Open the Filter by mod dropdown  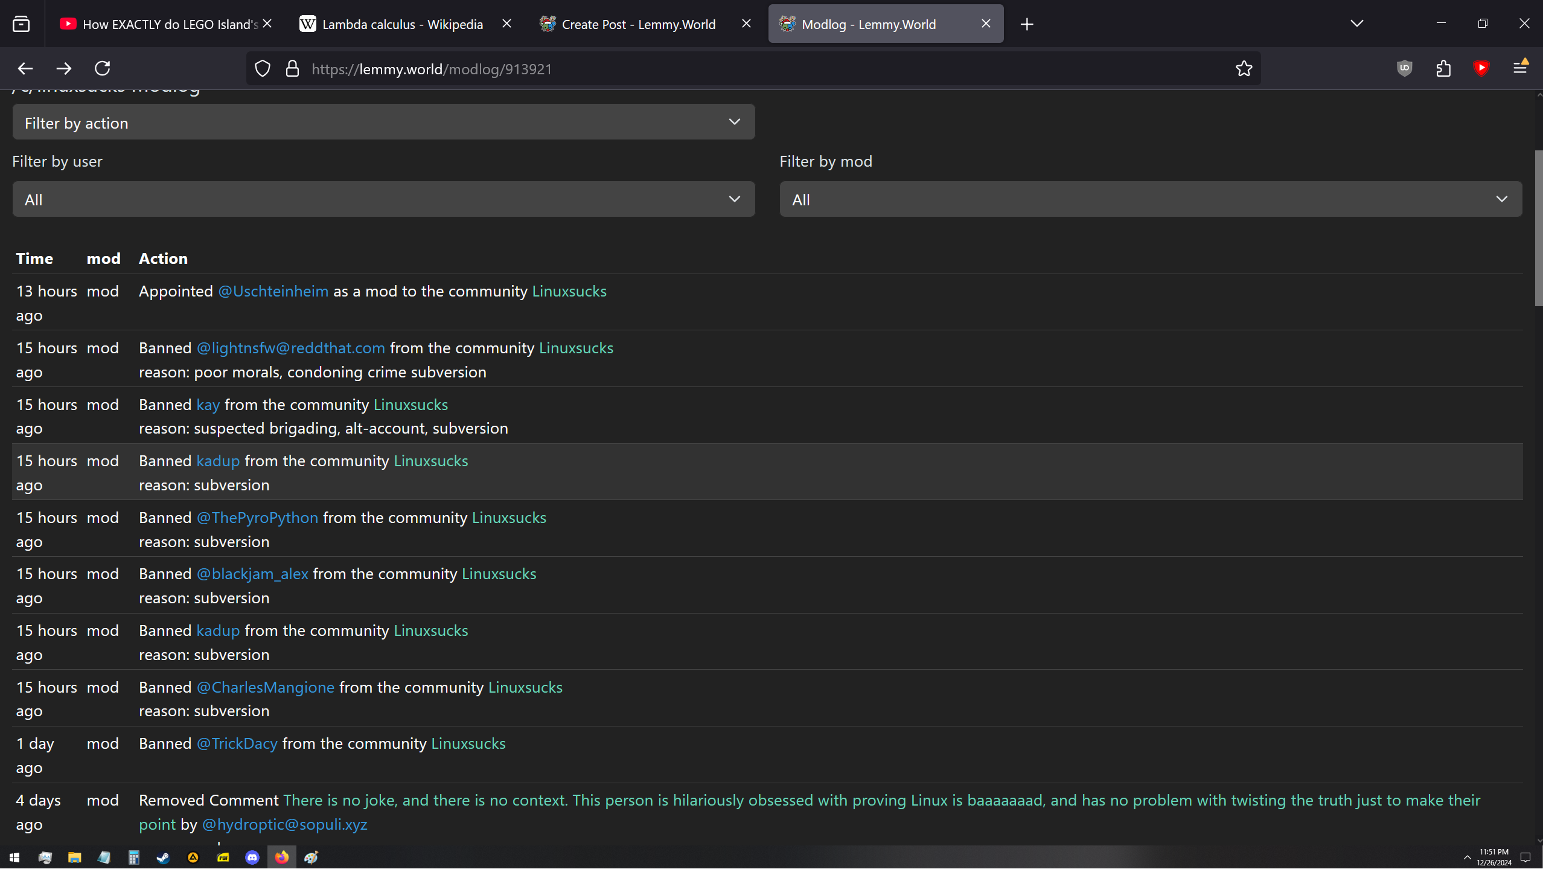(1150, 199)
